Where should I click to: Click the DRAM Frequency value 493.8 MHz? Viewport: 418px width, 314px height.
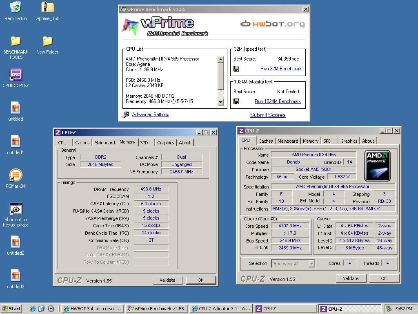151,189
